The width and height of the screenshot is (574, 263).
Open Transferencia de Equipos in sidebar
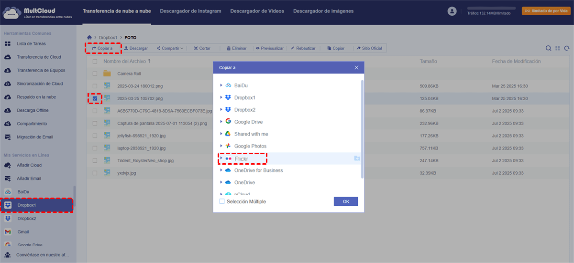tap(41, 70)
